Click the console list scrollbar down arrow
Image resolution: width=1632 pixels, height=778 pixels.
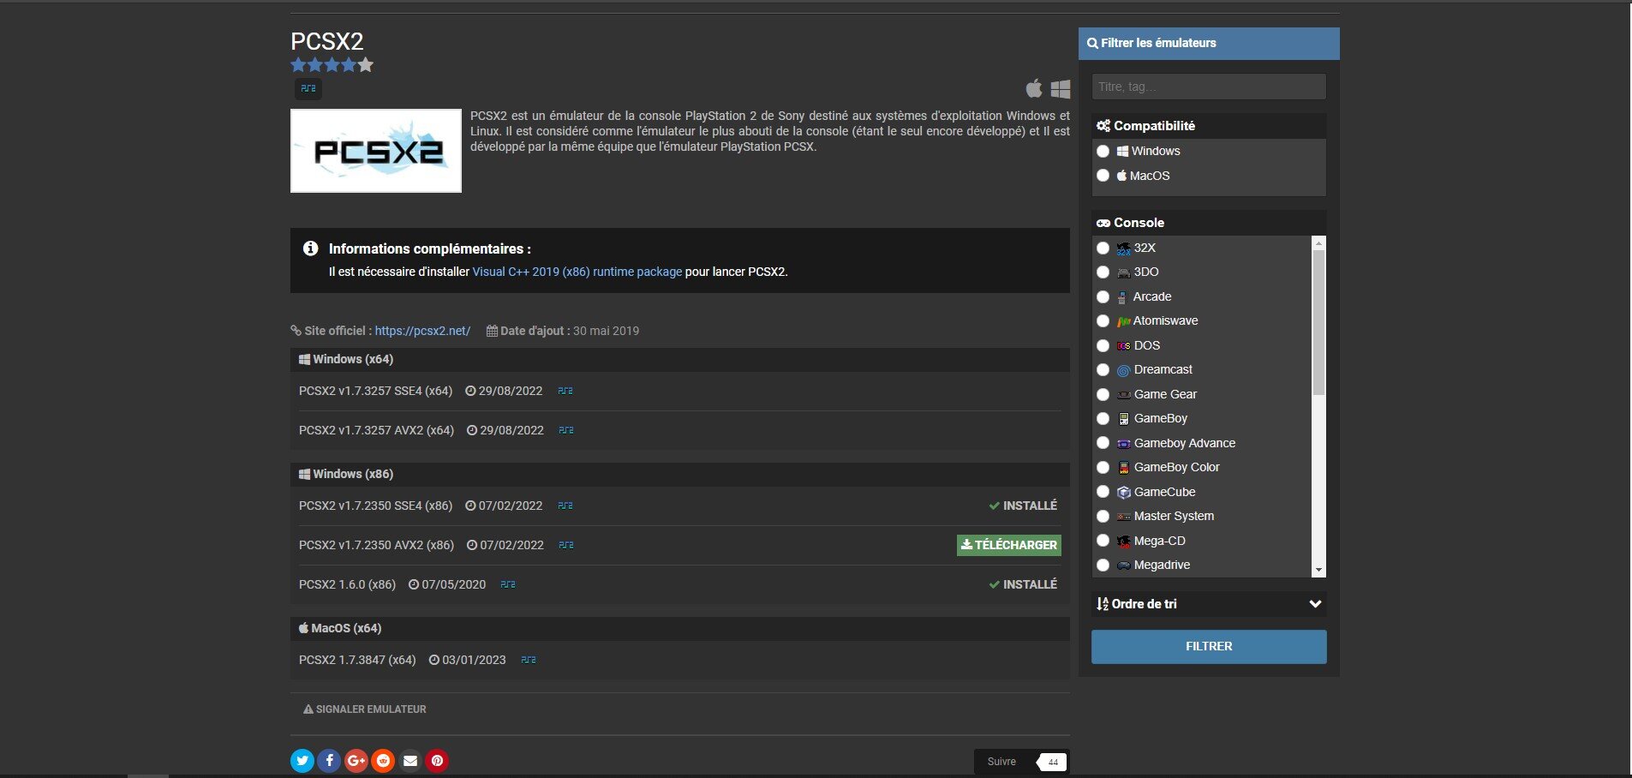pyautogui.click(x=1318, y=570)
